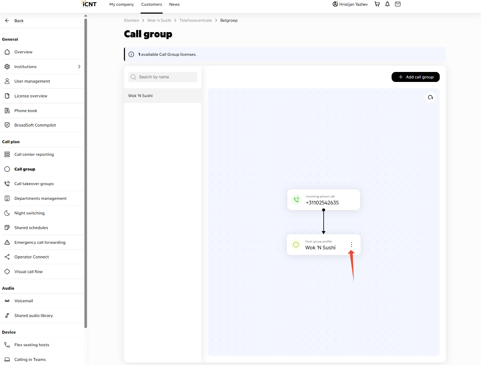This screenshot has width=481, height=365.
Task: Open the mail envelope icon
Action: click(x=398, y=4)
